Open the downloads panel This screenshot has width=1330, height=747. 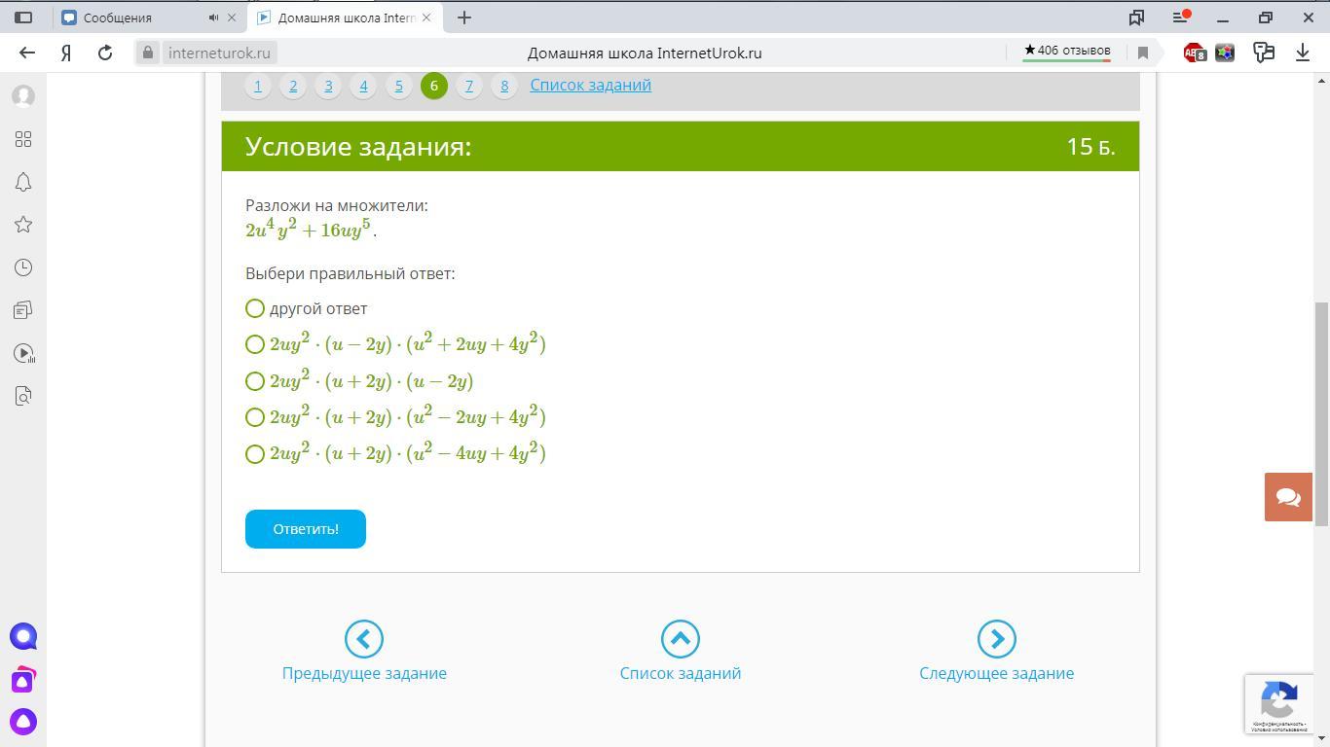pyautogui.click(x=1303, y=53)
